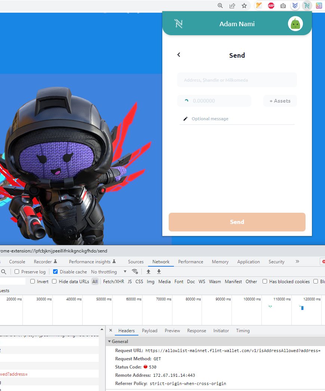Screen dimensions: 325x391
Task: Go back from the Send screen
Action: [178, 55]
